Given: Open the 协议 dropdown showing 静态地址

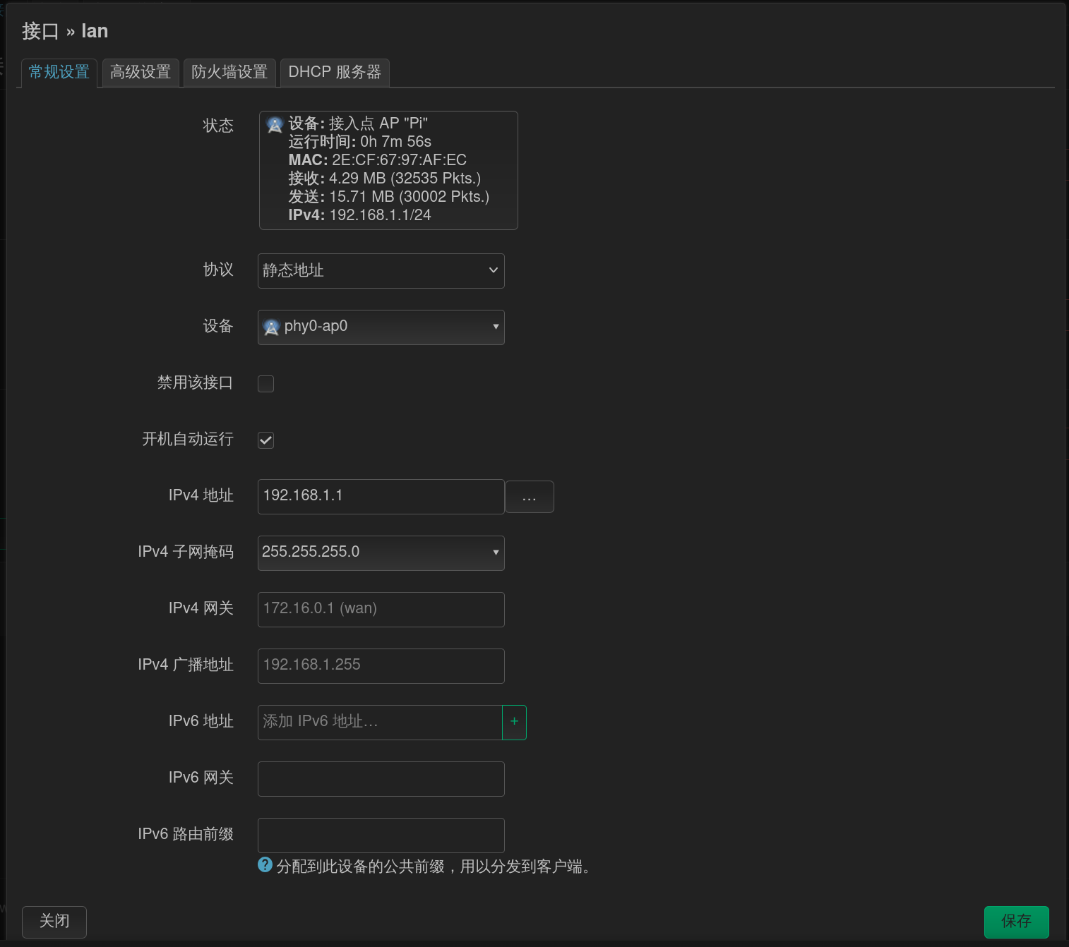Looking at the screenshot, I should click(381, 270).
